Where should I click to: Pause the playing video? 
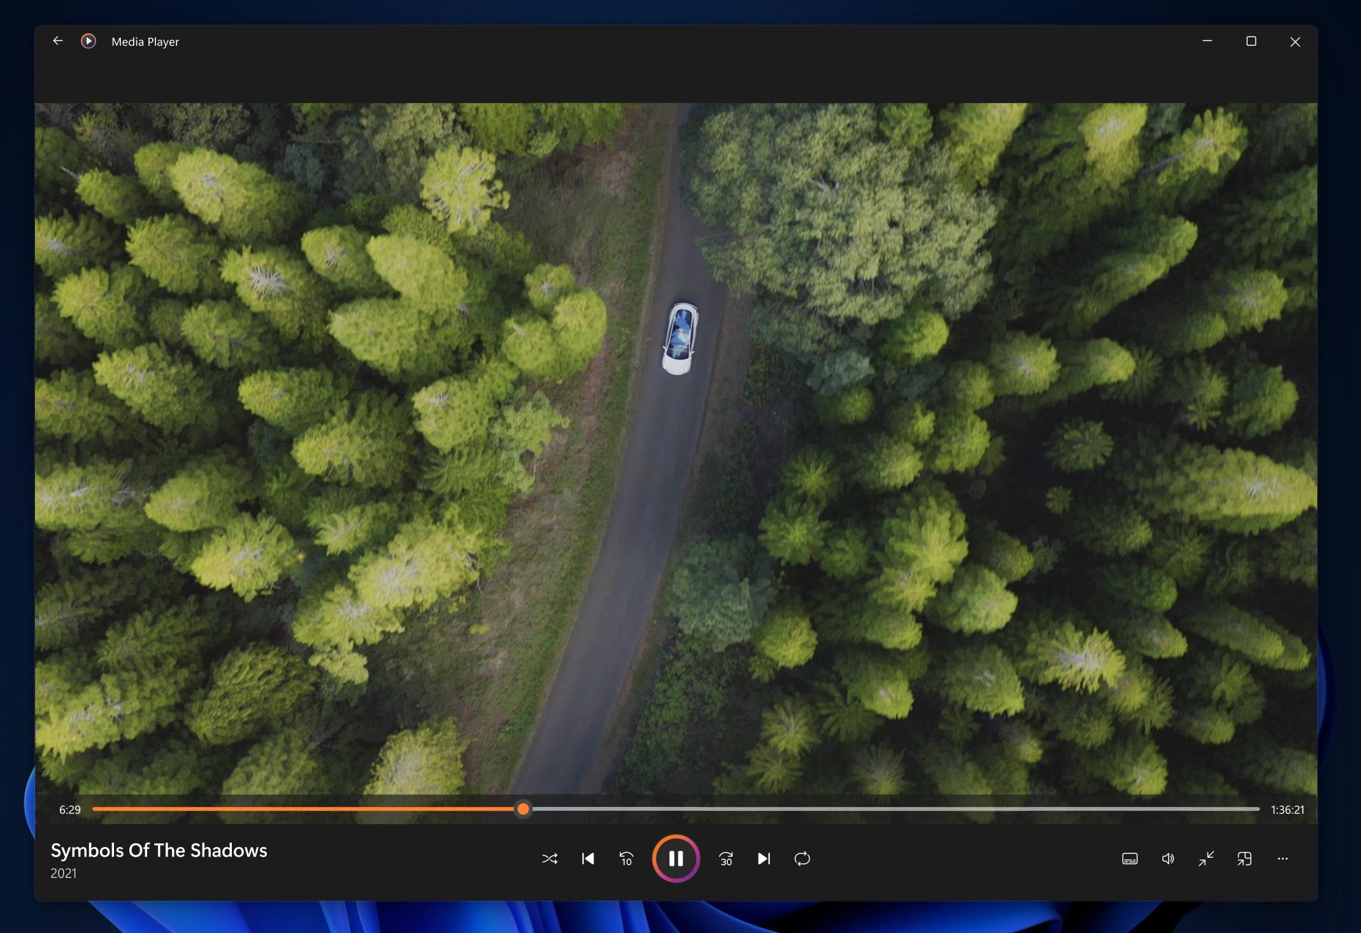[676, 858]
